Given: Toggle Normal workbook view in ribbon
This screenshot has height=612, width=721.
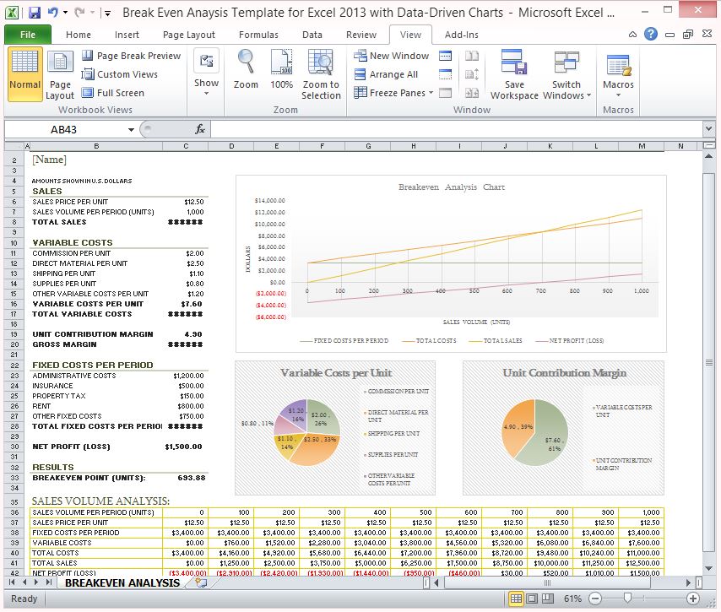Looking at the screenshot, I should [24, 73].
